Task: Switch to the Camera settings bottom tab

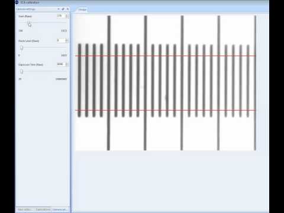Action: 60,209
